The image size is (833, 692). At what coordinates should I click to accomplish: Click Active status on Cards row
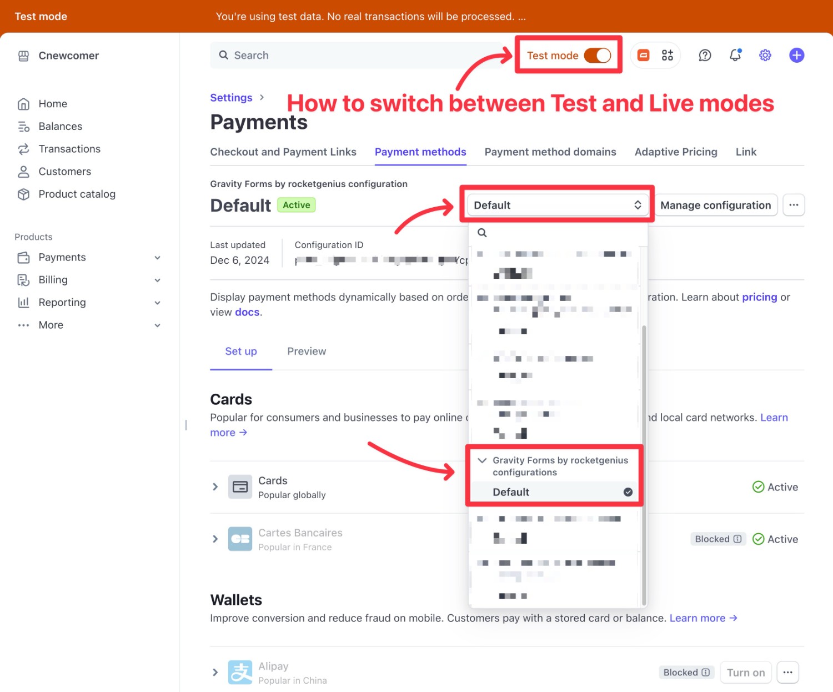[775, 487]
